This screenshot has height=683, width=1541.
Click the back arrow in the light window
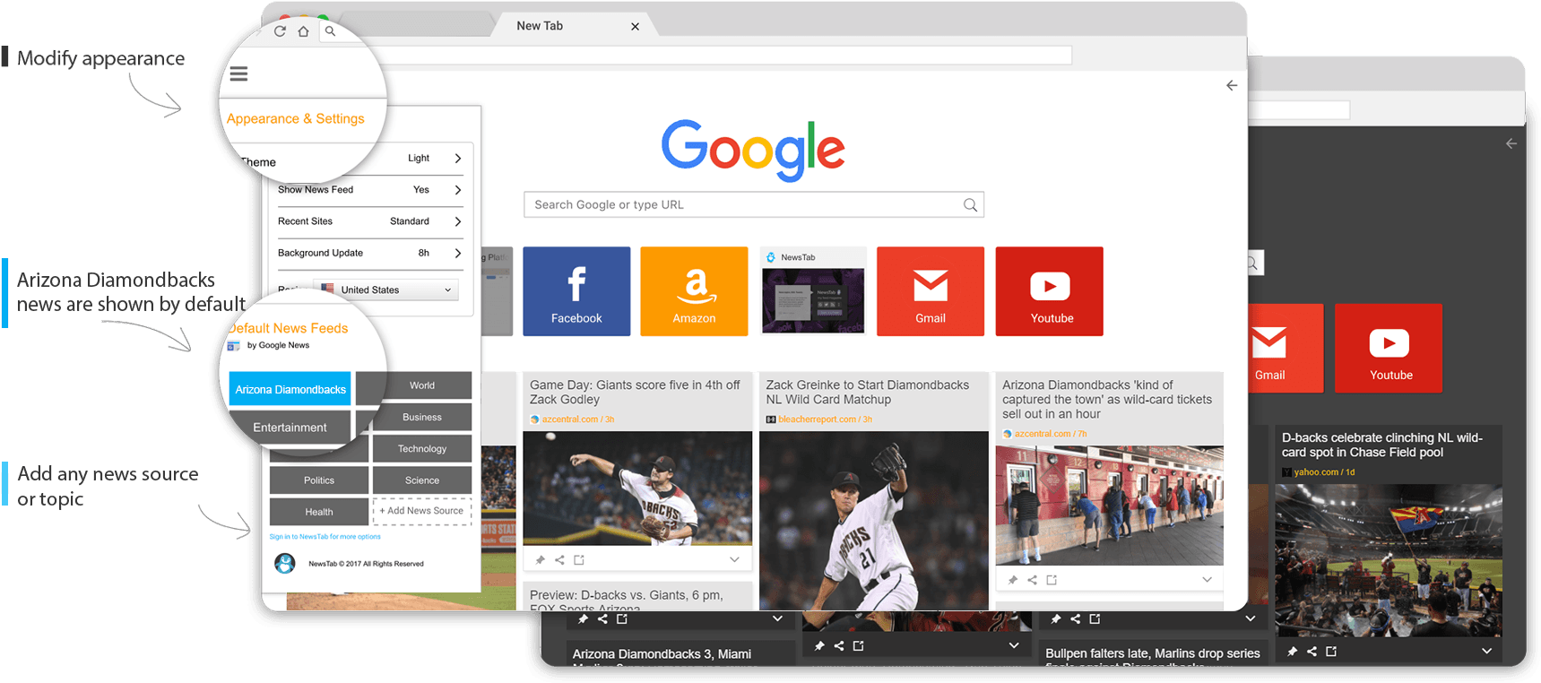(1232, 85)
